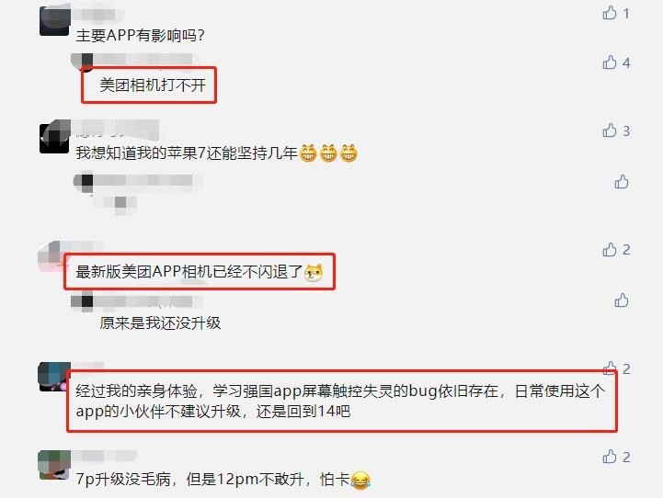Open avatar of the 7p升级 commenter
Image resolution: width=663 pixels, height=498 pixels.
coord(54,465)
